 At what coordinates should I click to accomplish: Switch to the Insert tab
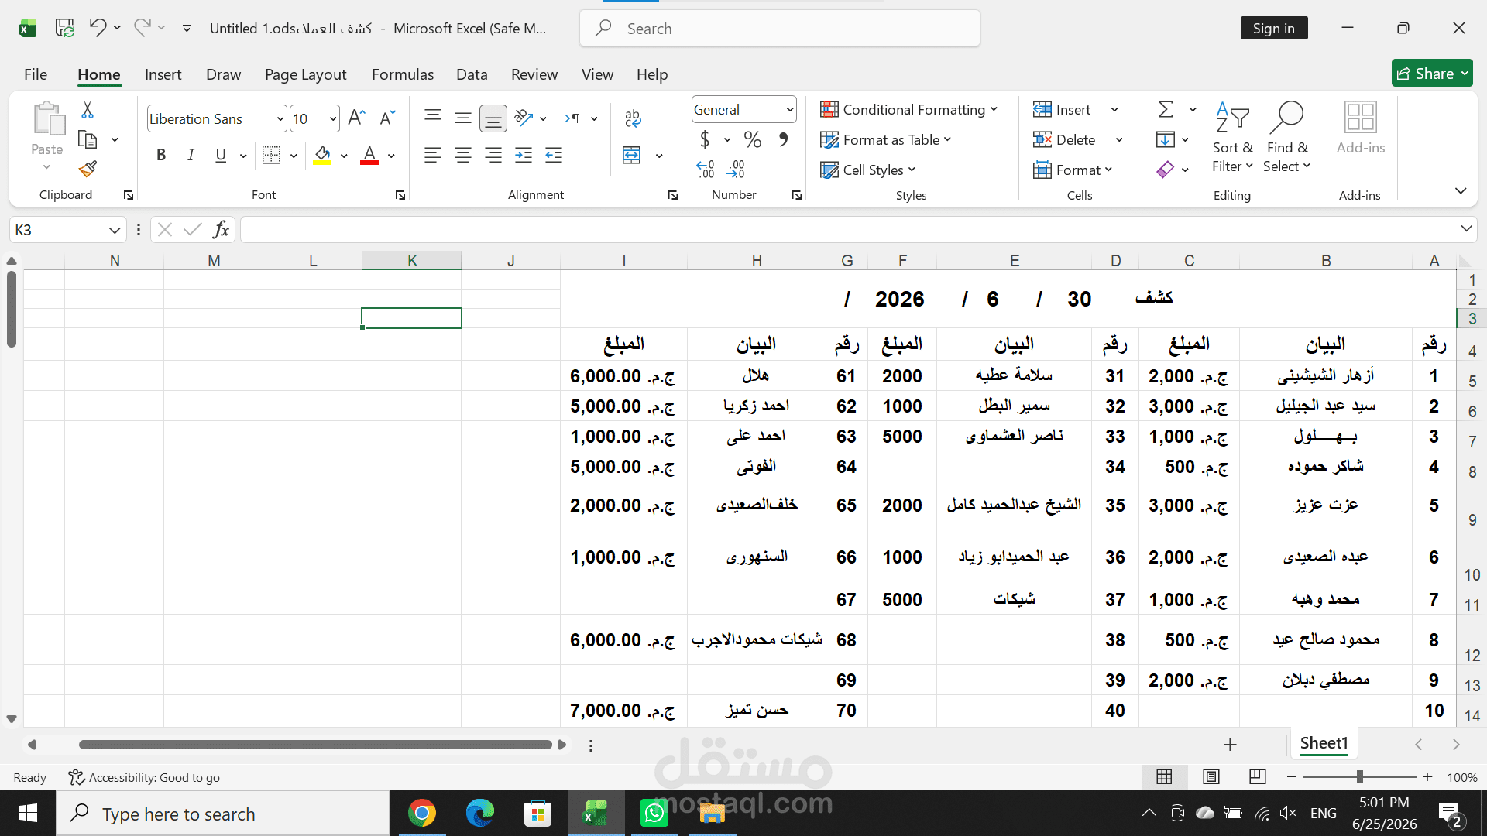click(x=163, y=74)
